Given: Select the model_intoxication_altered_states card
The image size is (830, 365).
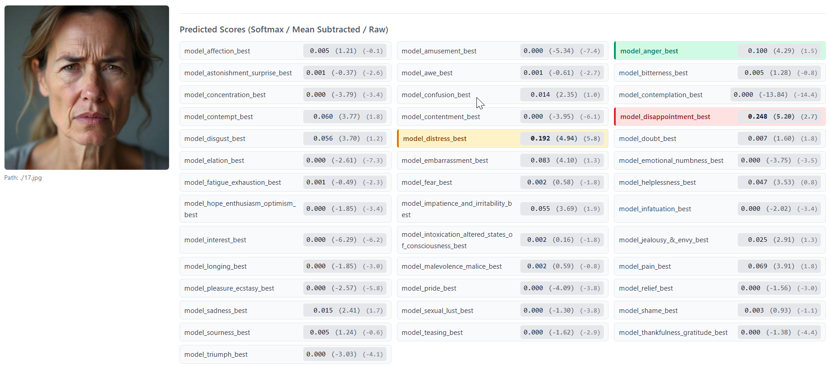Looking at the screenshot, I should pos(502,240).
